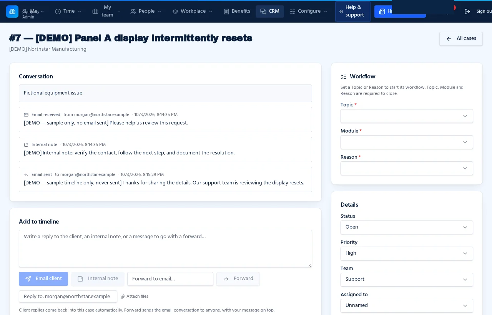492x315 pixels.
Task: Click the Forward button
Action: pyautogui.click(x=238, y=279)
